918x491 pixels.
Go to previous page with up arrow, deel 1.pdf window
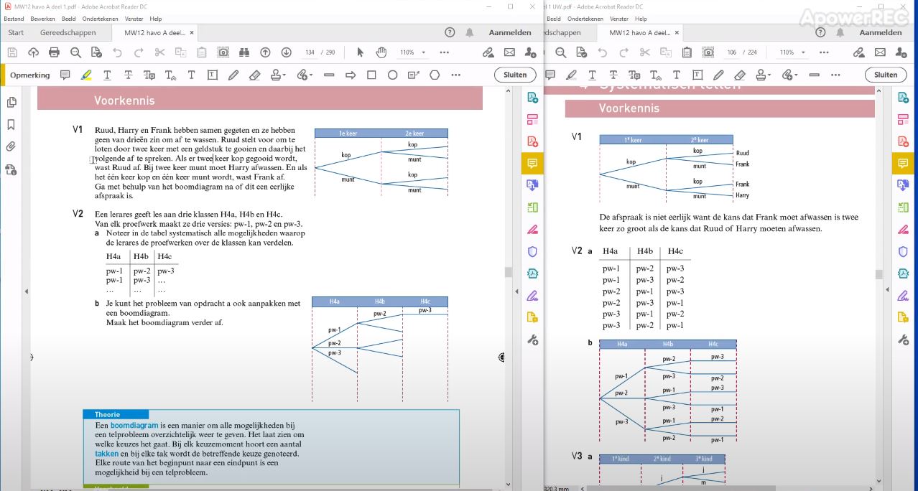(x=265, y=52)
